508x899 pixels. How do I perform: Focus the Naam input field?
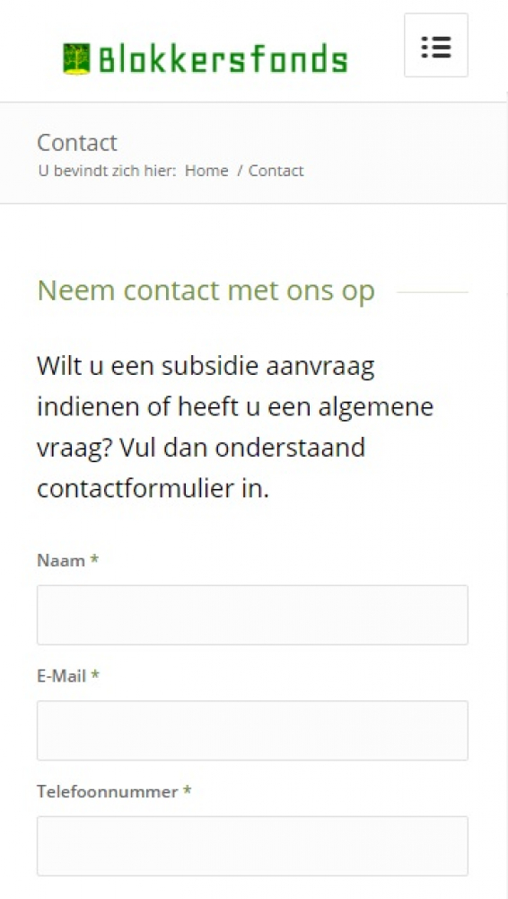pos(252,615)
